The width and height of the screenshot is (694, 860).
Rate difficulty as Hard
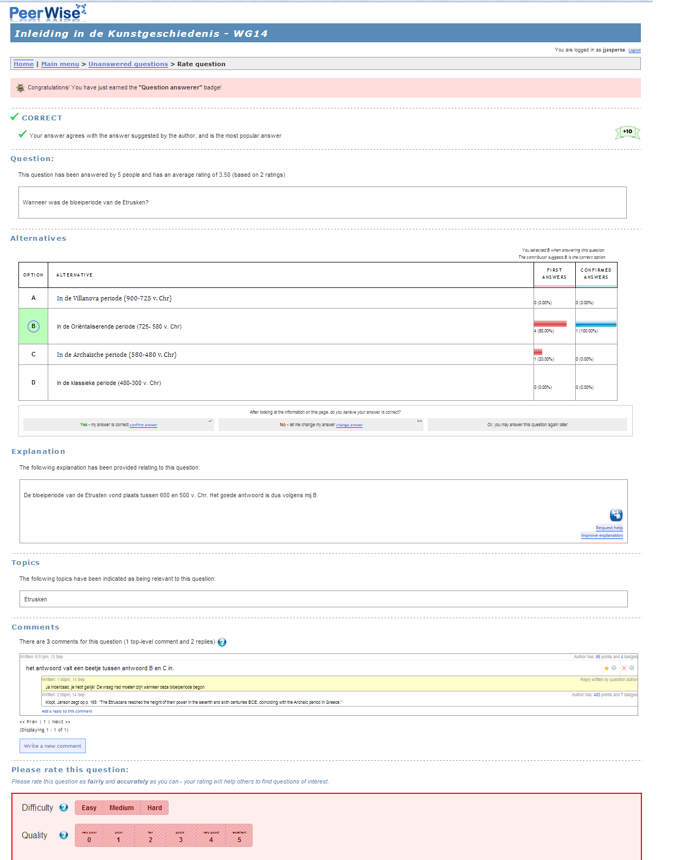coord(155,808)
